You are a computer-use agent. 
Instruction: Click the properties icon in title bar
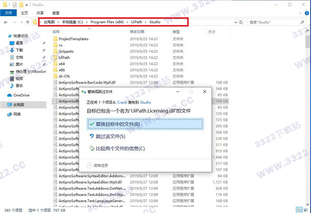point(15,5)
